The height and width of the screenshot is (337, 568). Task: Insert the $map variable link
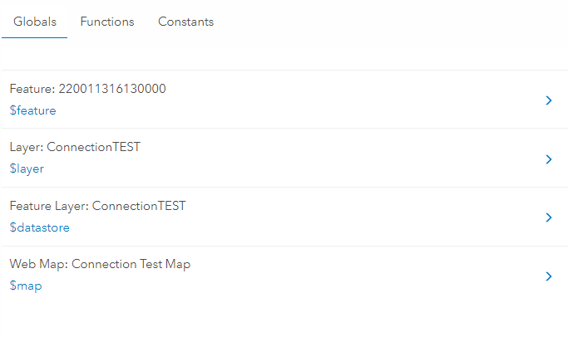pyautogui.click(x=25, y=286)
